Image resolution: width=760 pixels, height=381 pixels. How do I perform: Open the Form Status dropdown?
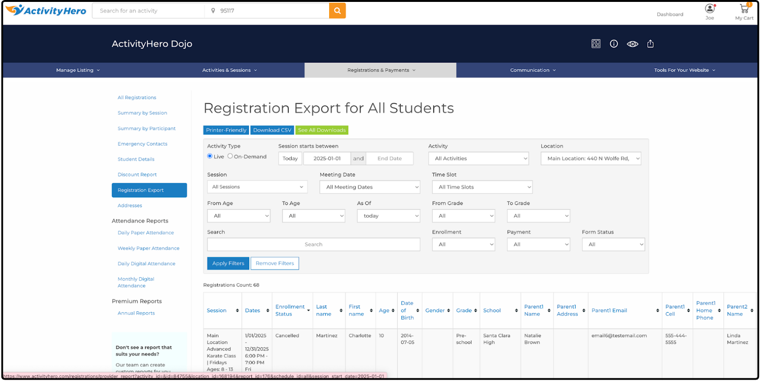point(613,244)
